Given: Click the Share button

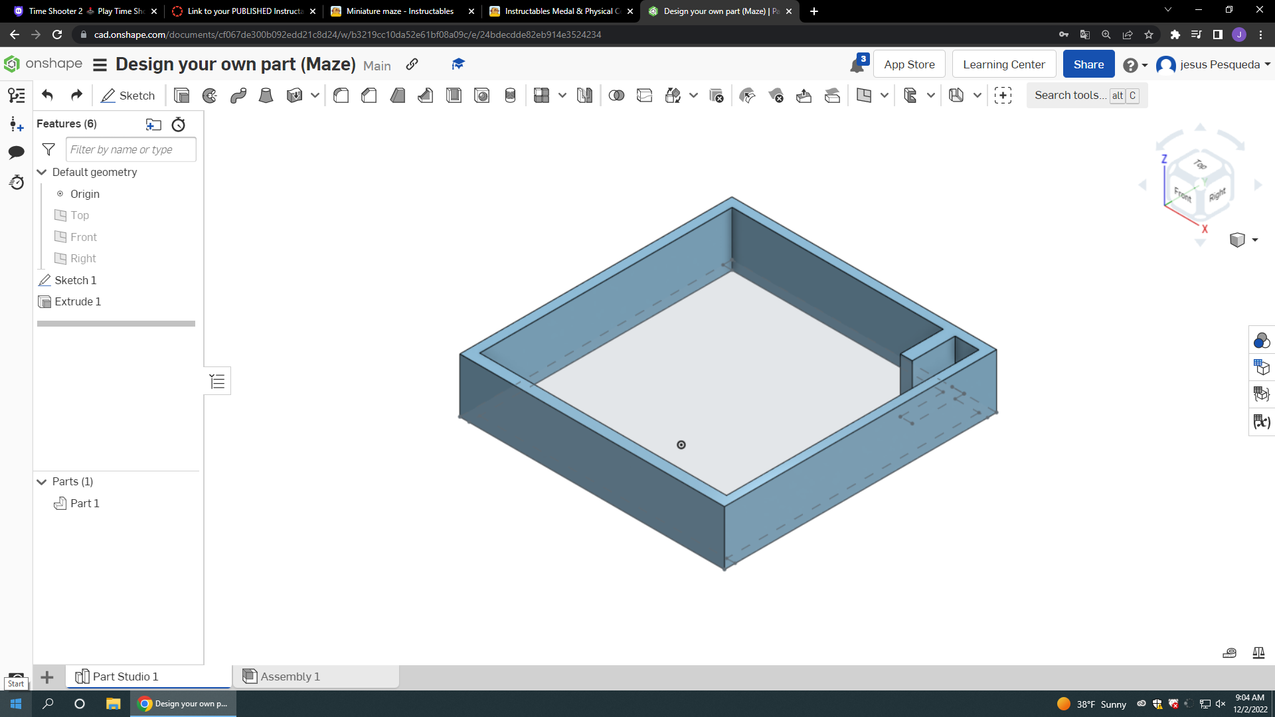Looking at the screenshot, I should [x=1088, y=63].
